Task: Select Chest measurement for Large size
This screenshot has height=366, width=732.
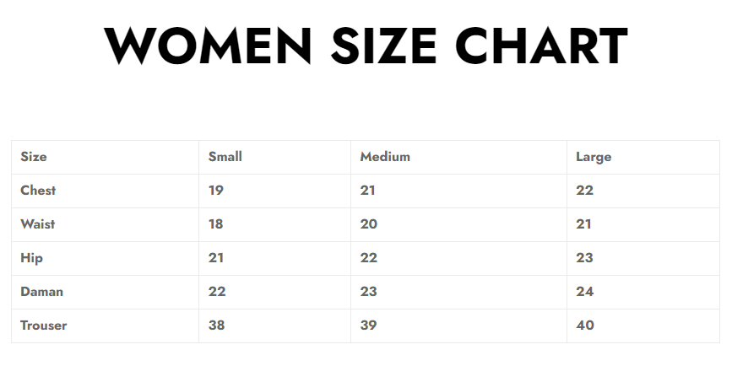Action: (585, 191)
